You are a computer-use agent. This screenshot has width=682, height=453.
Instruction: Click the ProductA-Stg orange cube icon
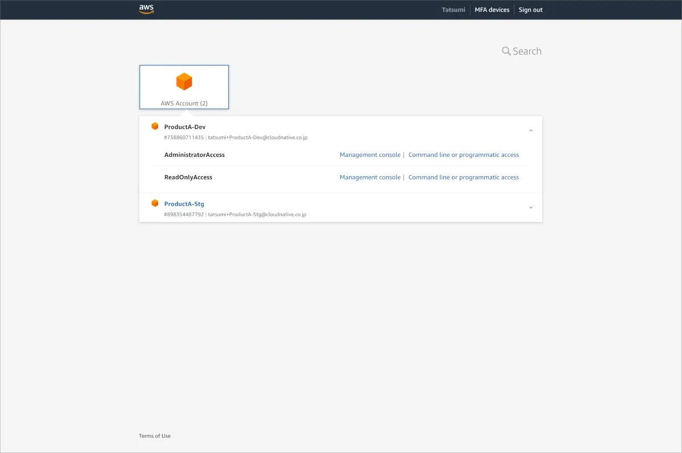coord(155,203)
